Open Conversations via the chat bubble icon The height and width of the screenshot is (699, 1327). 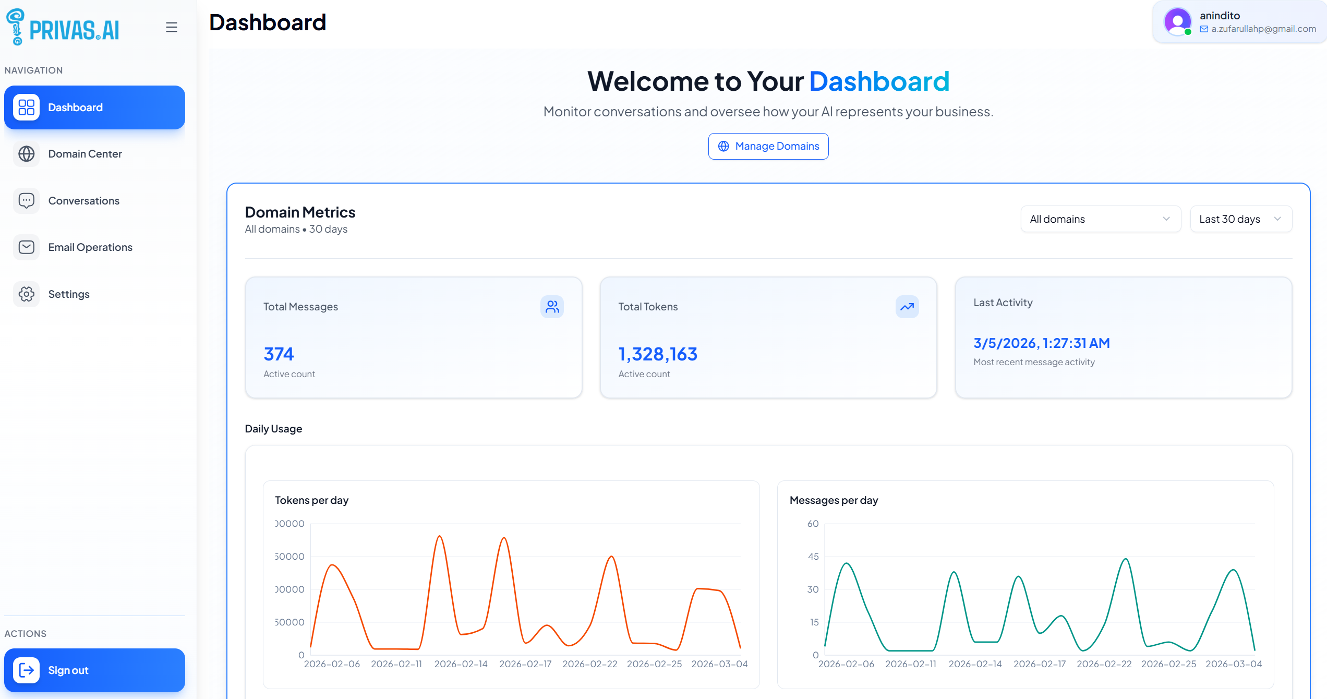26,200
